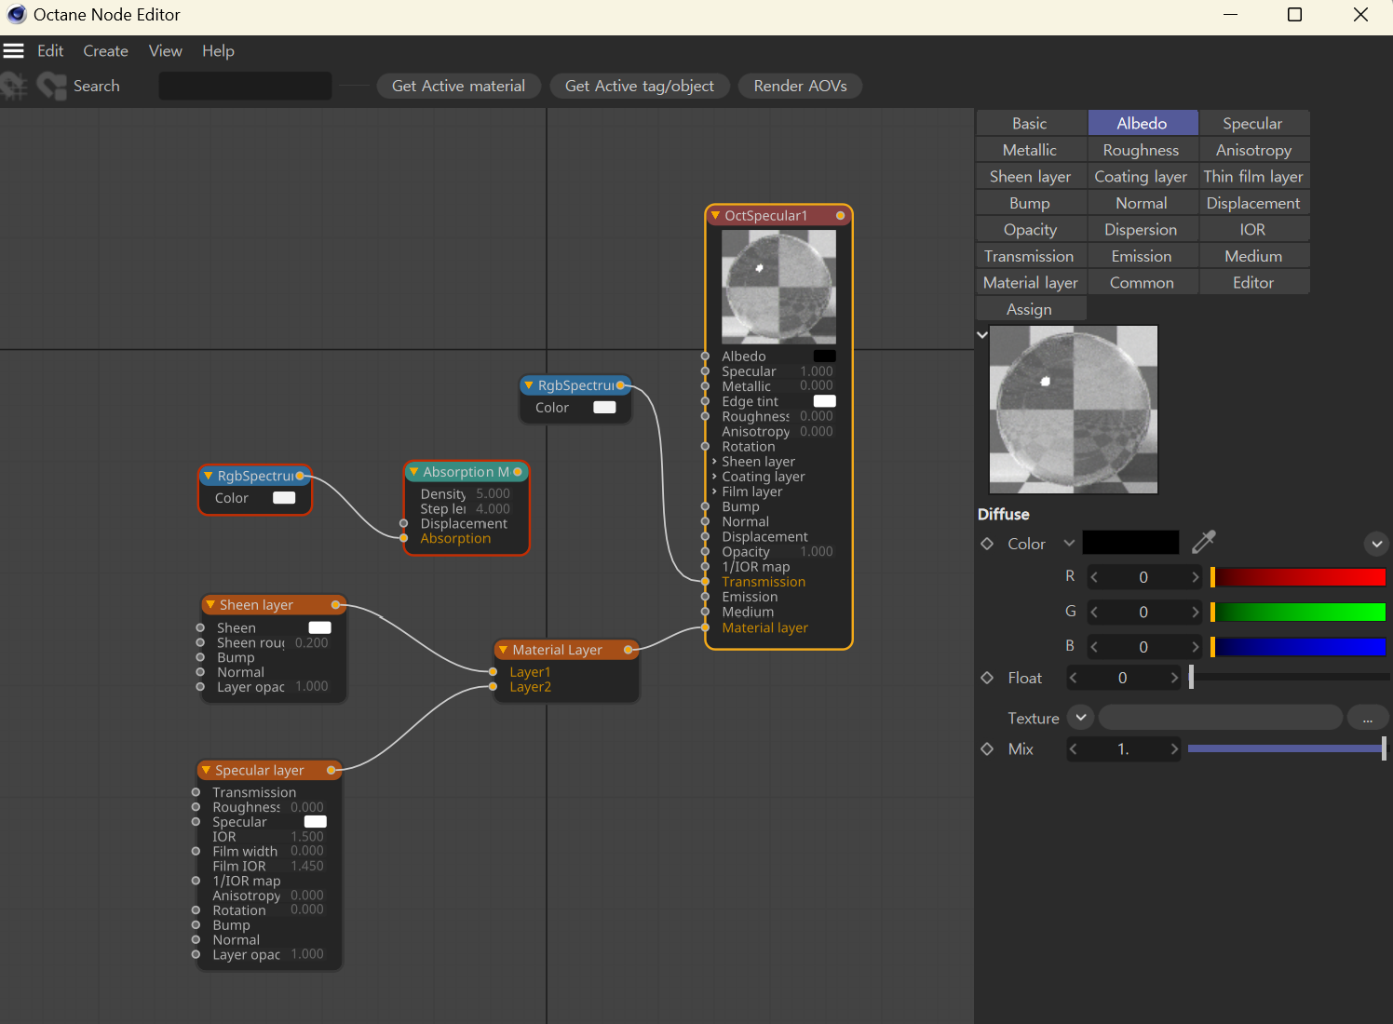Expand the Film layer row in OctSpecular1

(x=714, y=492)
